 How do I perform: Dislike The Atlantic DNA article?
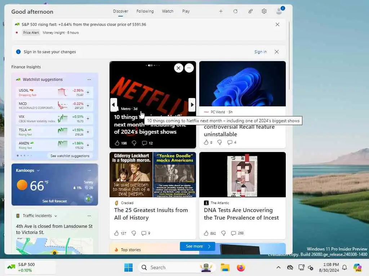click(223, 233)
